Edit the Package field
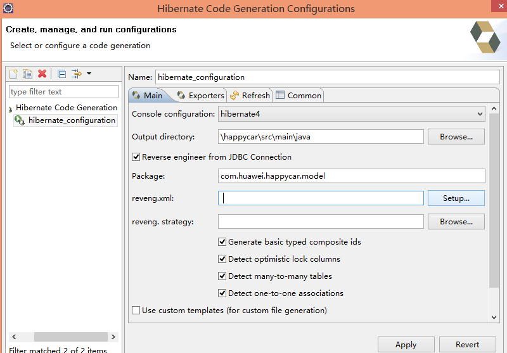Image resolution: width=507 pixels, height=353 pixels. 352,176
